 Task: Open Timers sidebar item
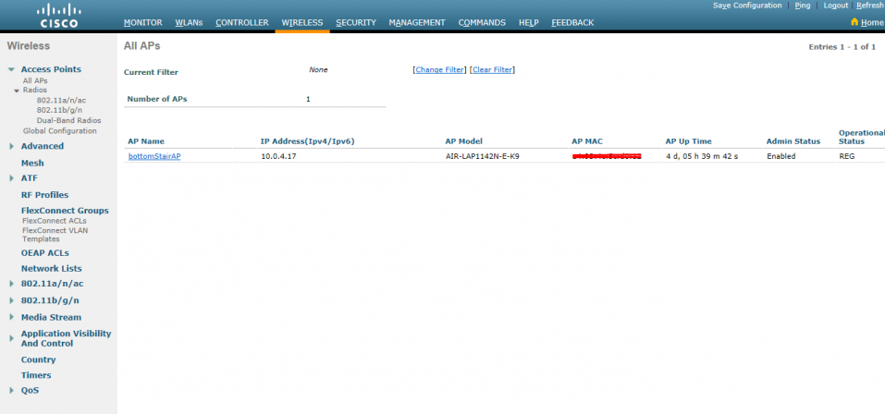pyautogui.click(x=36, y=375)
